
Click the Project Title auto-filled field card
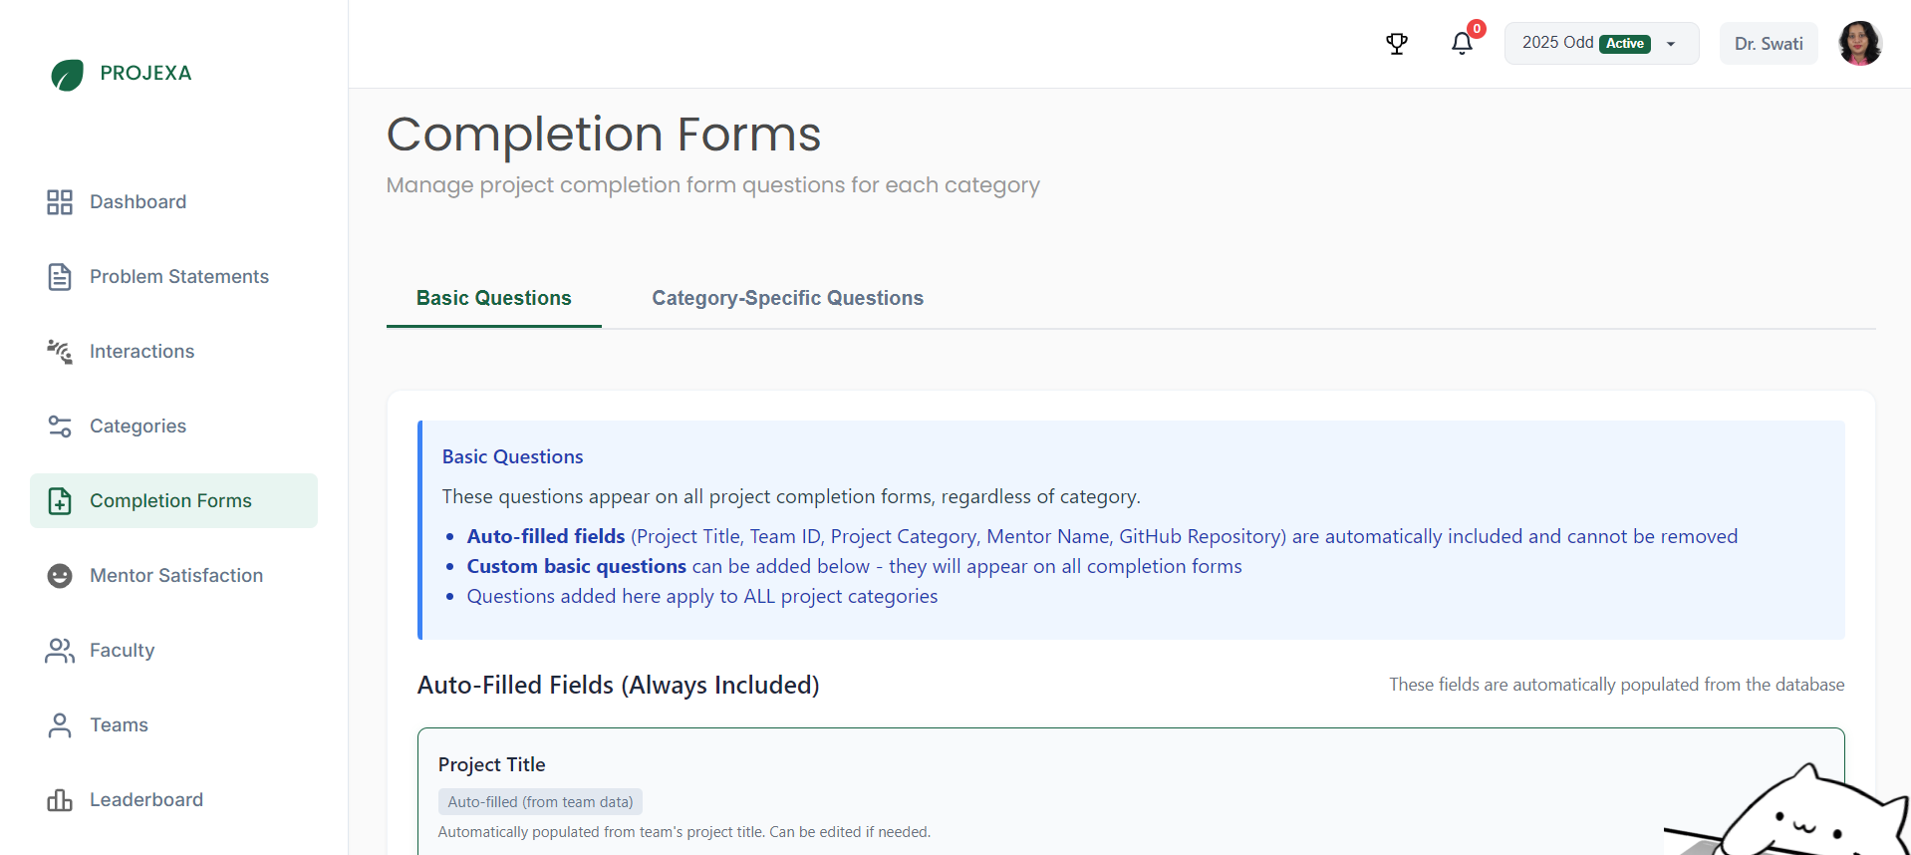point(996,792)
